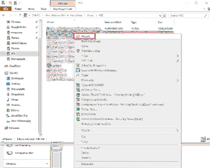Click WinRAR Add to archive option
This screenshot has width=210, height=168.
tap(90, 90)
